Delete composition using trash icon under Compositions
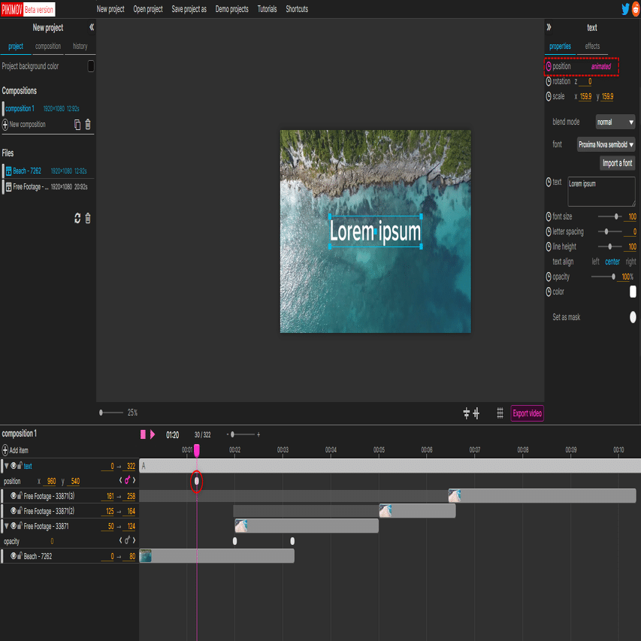This screenshot has width=641, height=641. [88, 124]
